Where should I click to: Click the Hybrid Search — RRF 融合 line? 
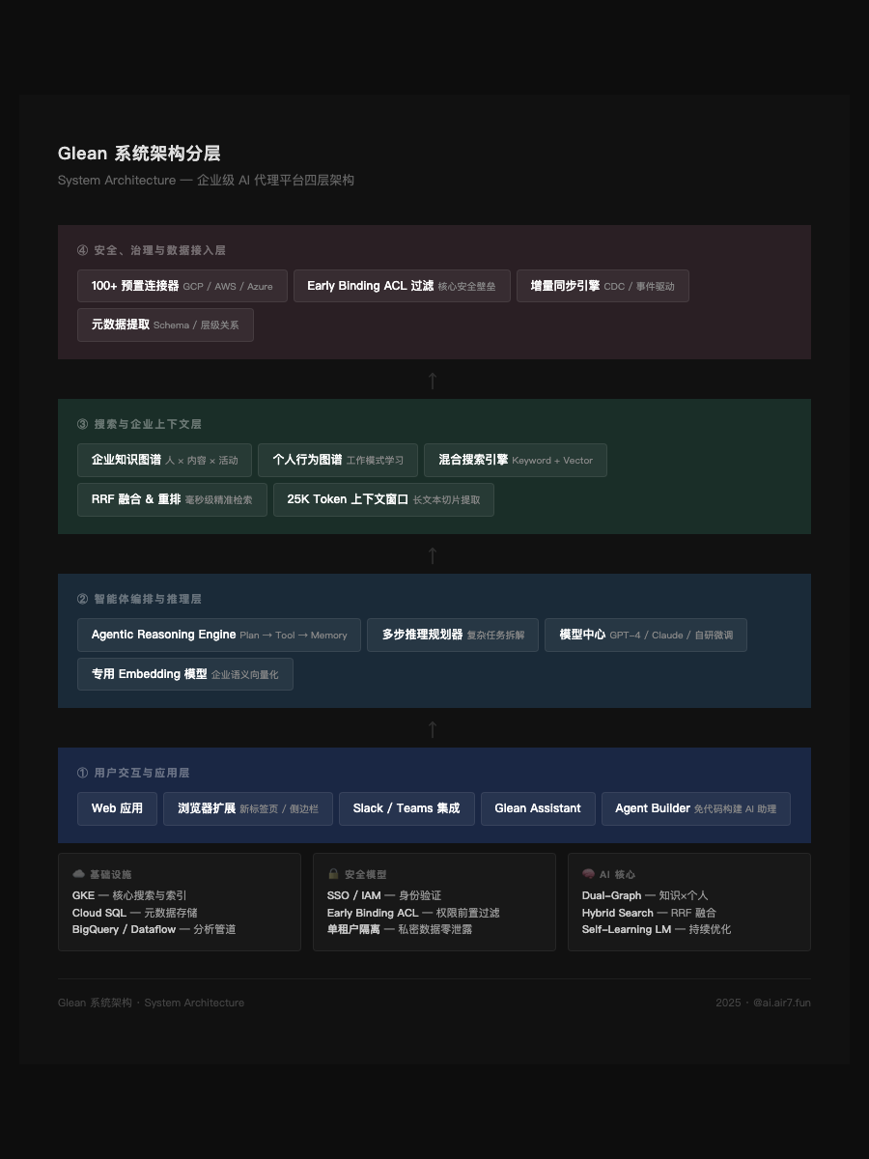pos(649,913)
